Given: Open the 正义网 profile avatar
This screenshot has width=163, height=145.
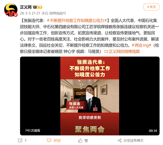Looking at the screenshot, I should (11, 10).
